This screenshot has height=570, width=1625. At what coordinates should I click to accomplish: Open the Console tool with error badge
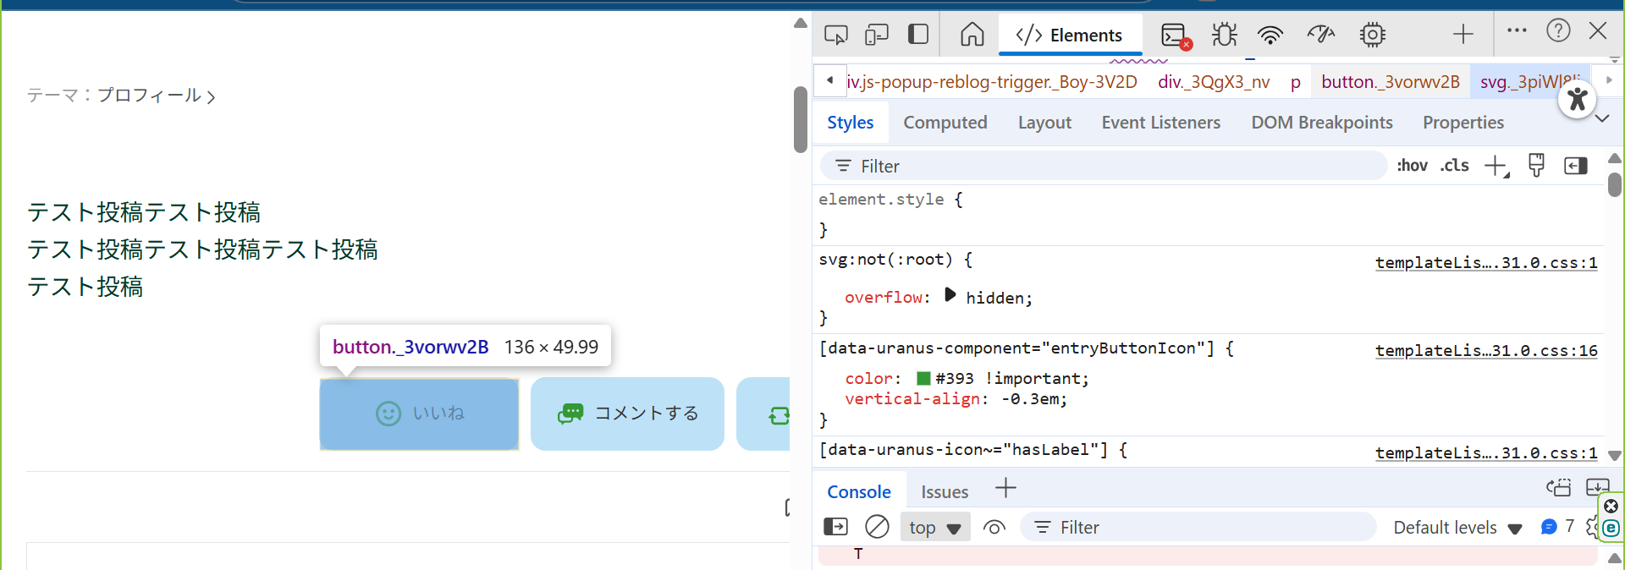tap(1176, 36)
